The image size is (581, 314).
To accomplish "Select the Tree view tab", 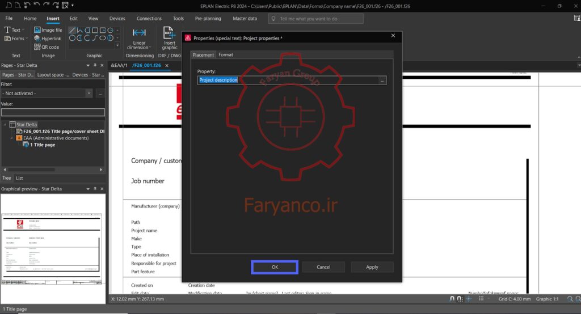I will pos(7,178).
